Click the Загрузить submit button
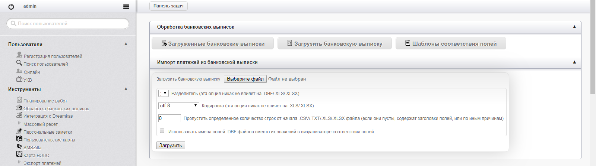Screen dimensions: 596x166 [171, 146]
